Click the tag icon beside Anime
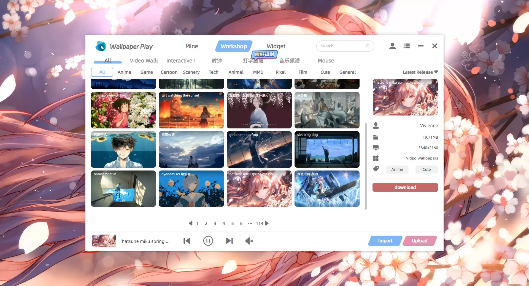529x286 pixels. pos(376,169)
